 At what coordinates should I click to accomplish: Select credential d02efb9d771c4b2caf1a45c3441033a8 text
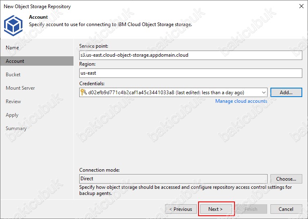click(x=131, y=93)
